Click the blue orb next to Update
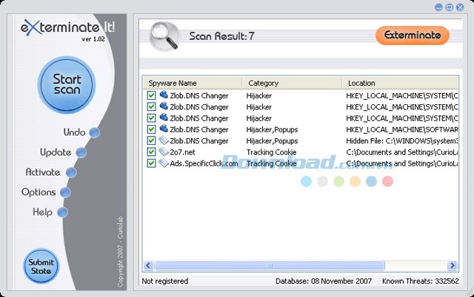This screenshot has width=474, height=297. tap(81, 153)
